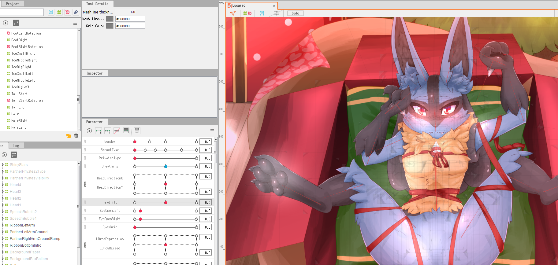Click the Mesh line thickness input field

[125, 12]
